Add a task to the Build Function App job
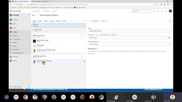 click(x=82, y=36)
